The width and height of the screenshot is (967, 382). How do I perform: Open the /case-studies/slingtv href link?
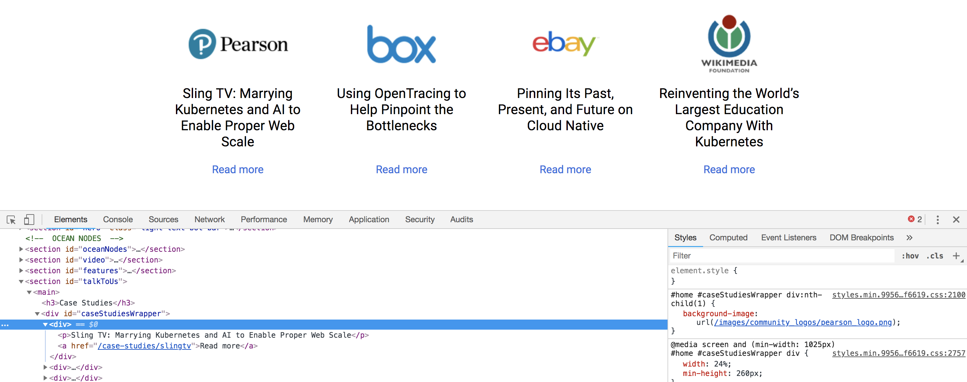coord(144,346)
